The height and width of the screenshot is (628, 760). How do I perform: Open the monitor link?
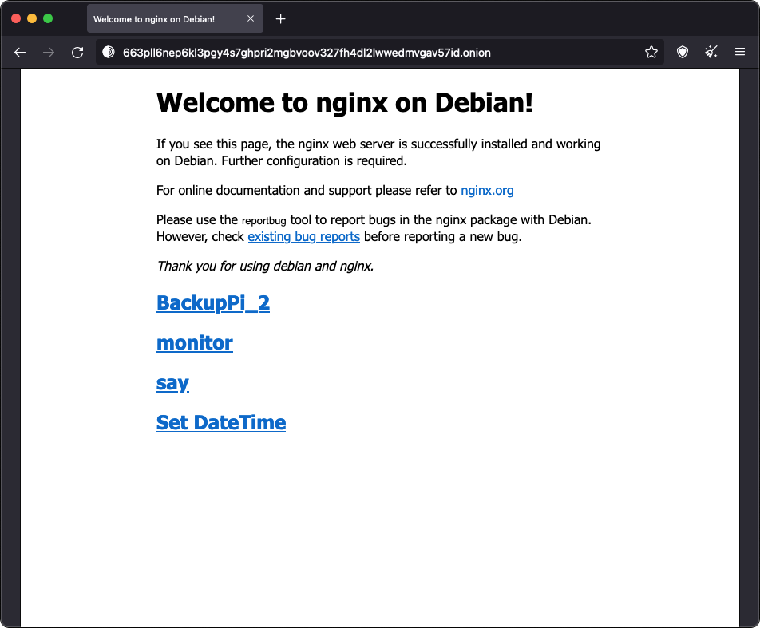pyautogui.click(x=194, y=342)
